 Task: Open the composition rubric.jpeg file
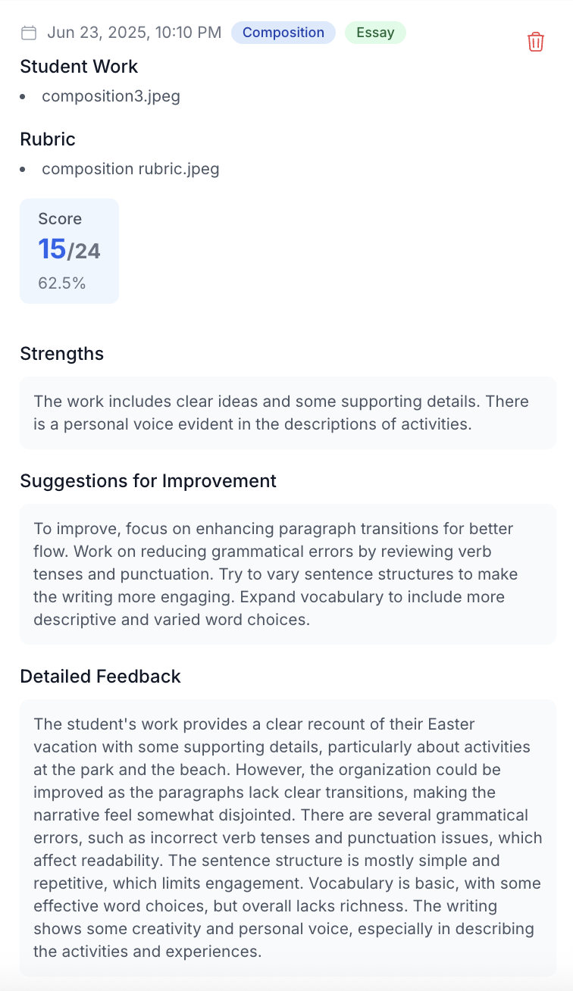[132, 169]
